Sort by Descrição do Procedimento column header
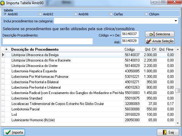This screenshot has width=182, height=136. (67, 49)
